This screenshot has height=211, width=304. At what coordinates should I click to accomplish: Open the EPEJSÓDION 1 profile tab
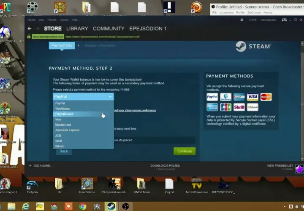(148, 29)
